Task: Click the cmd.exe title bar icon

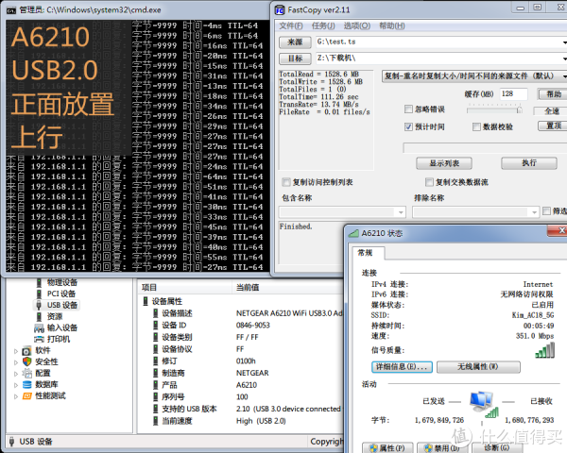Action: click(11, 10)
